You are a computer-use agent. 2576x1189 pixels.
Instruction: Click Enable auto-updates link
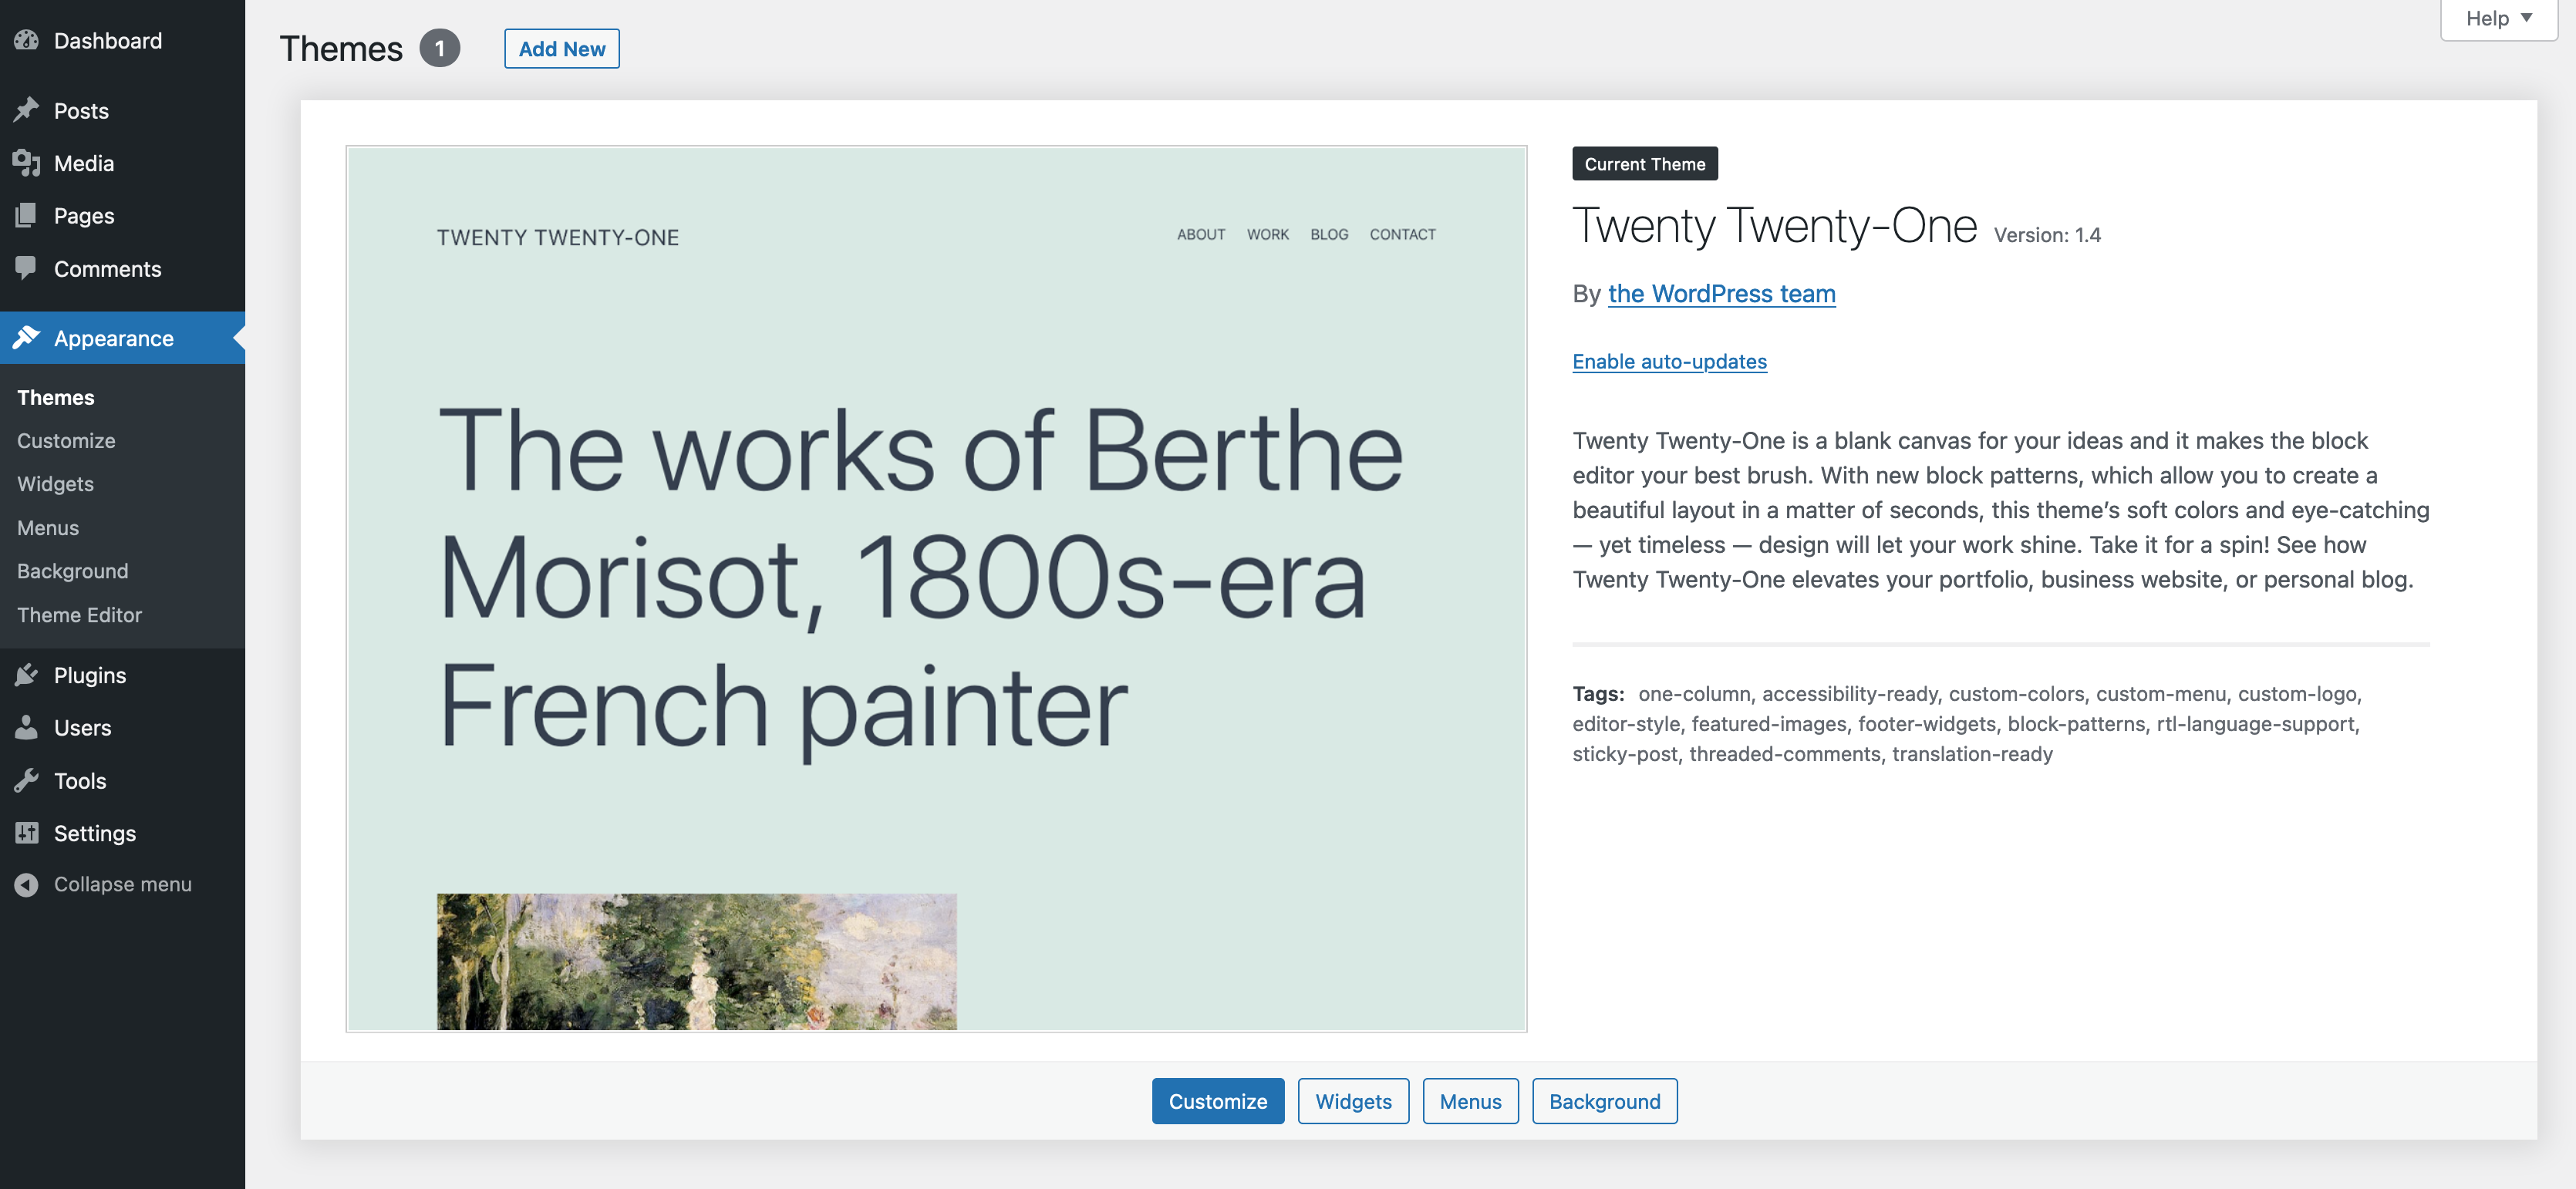[x=1669, y=361]
